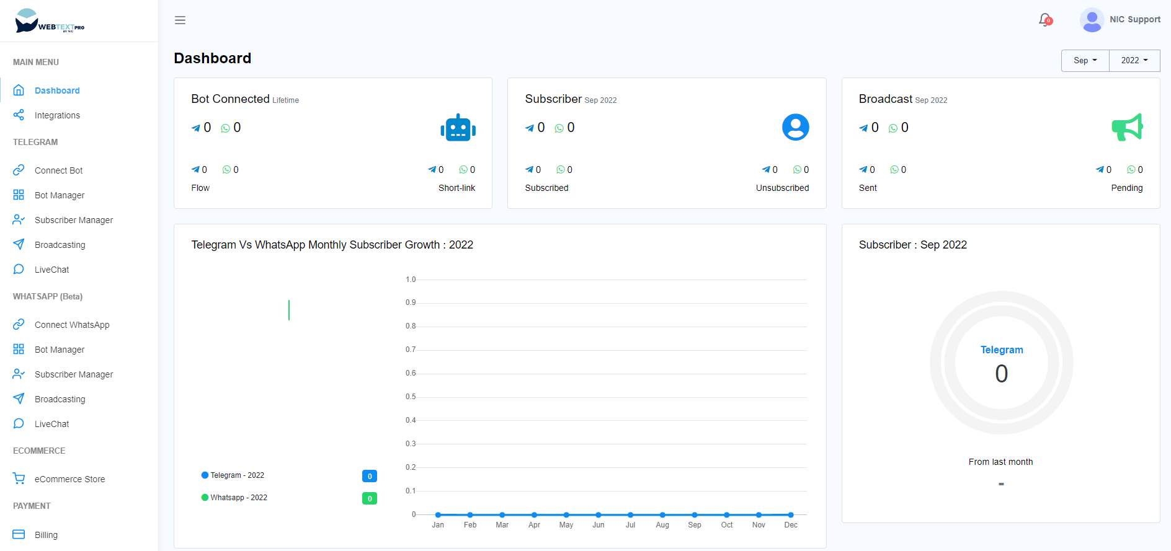The image size is (1171, 551).
Task: Click the blue Subscriber user icon
Action: point(795,127)
